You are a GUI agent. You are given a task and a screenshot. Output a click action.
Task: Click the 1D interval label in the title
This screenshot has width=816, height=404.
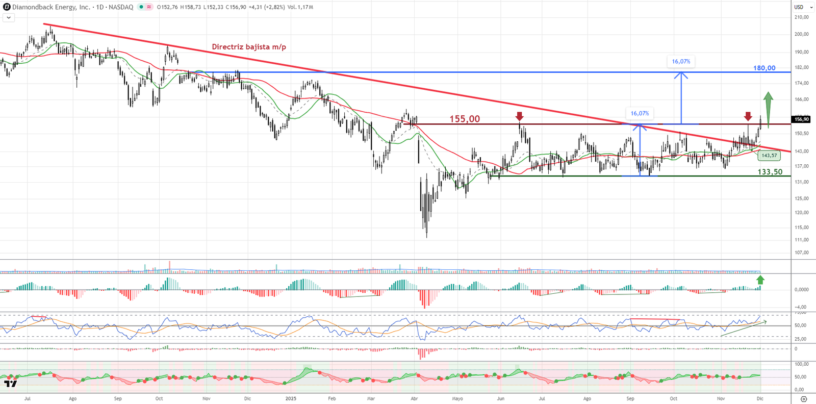pos(99,7)
